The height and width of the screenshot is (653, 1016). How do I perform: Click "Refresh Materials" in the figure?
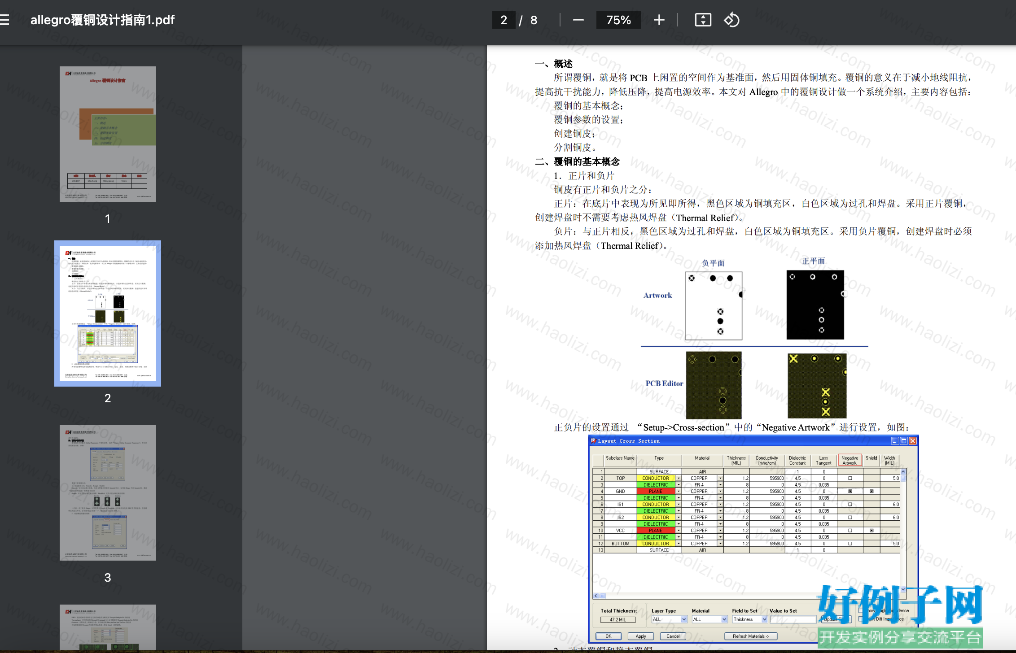[750, 636]
